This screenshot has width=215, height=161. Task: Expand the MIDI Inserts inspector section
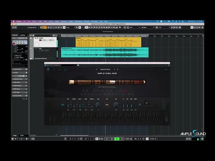coord(20,82)
